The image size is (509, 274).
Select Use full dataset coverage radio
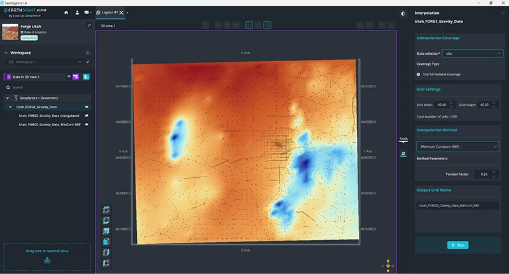pyautogui.click(x=418, y=75)
